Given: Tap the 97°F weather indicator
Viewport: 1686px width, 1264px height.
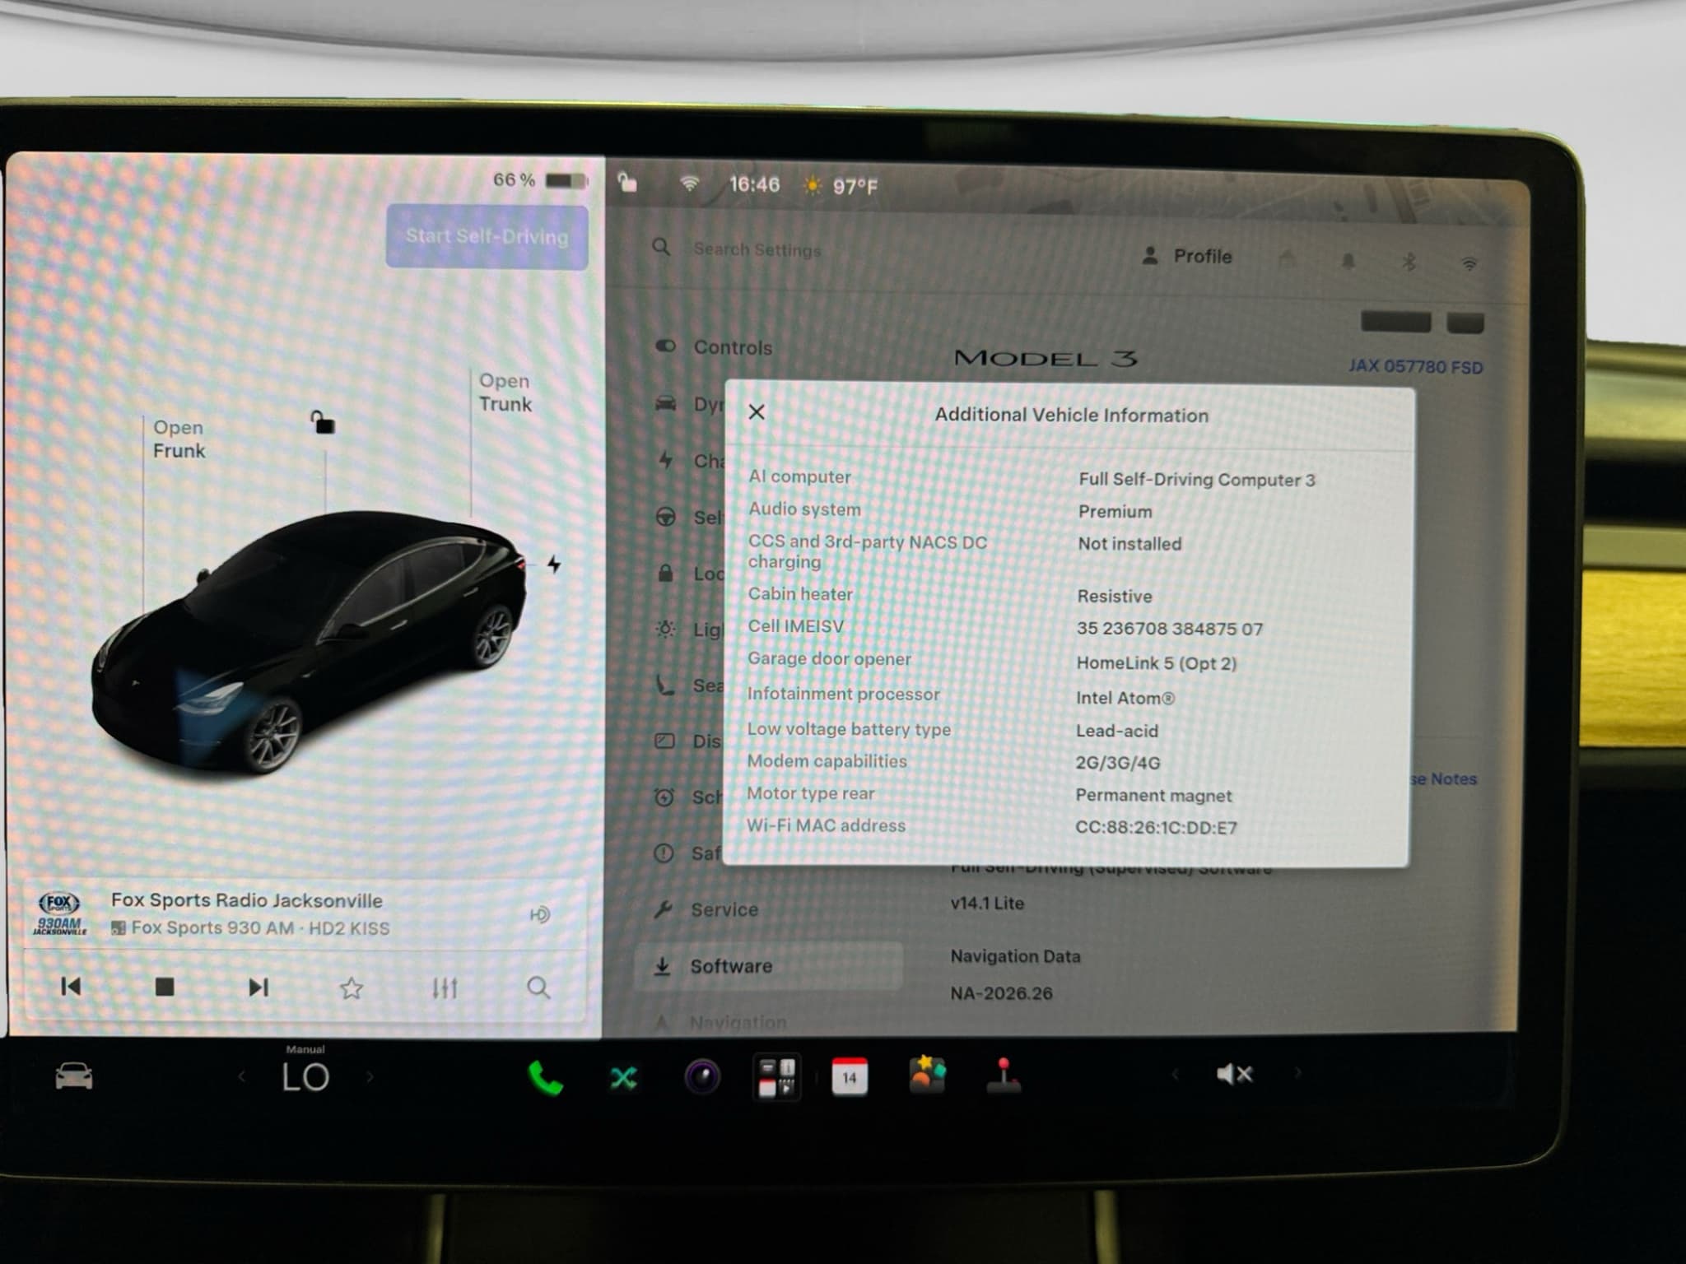Looking at the screenshot, I should coord(841,187).
